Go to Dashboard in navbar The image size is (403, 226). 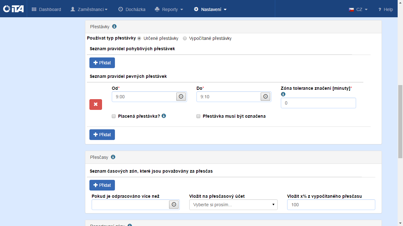pos(46,9)
